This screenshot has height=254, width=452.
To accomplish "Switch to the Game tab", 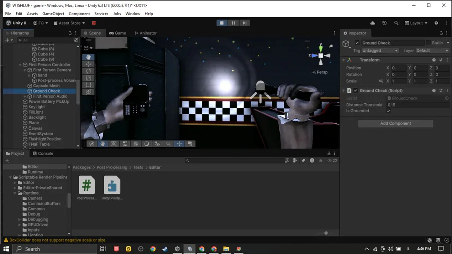I will [x=118, y=33].
